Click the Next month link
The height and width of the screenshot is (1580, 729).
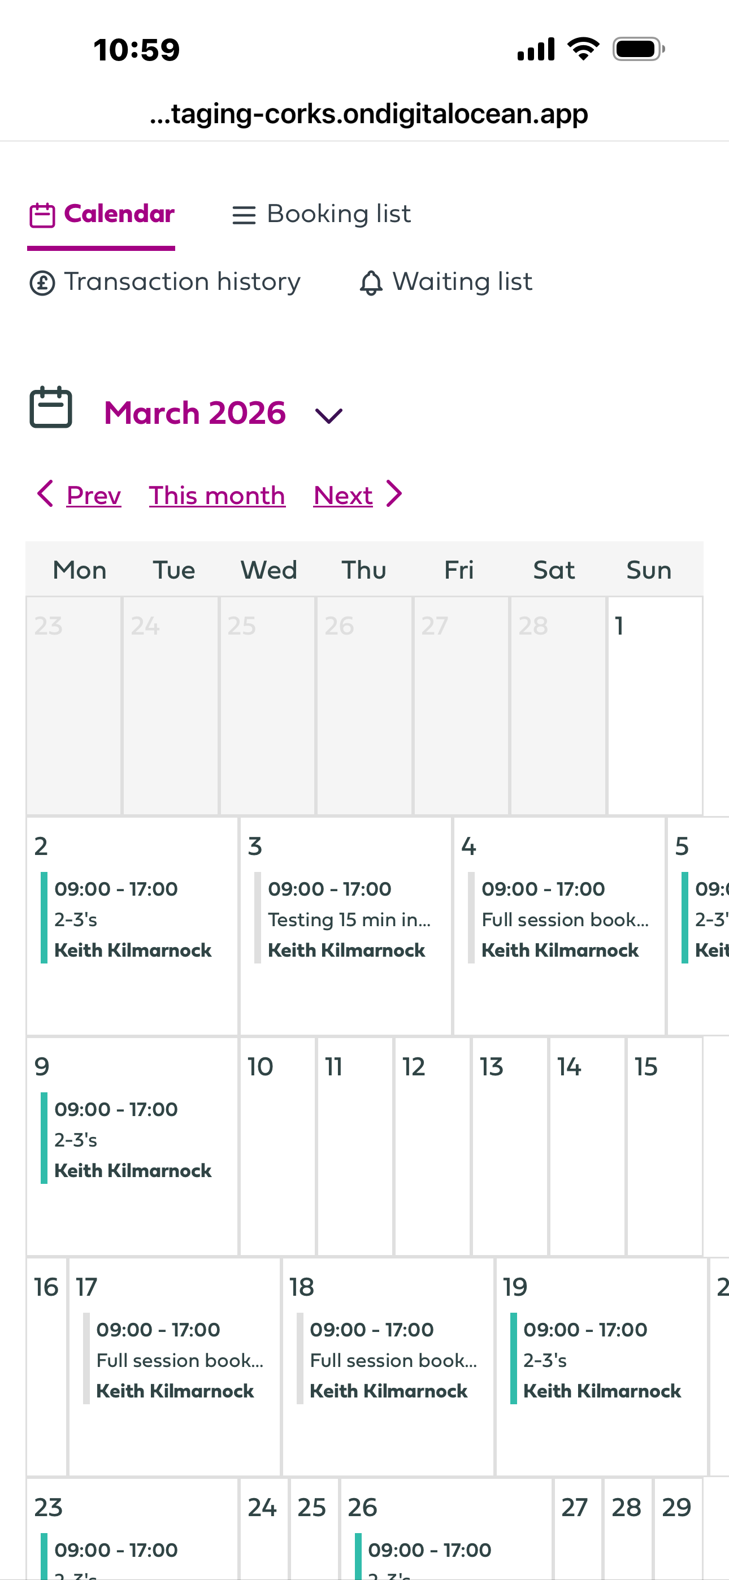pos(342,496)
